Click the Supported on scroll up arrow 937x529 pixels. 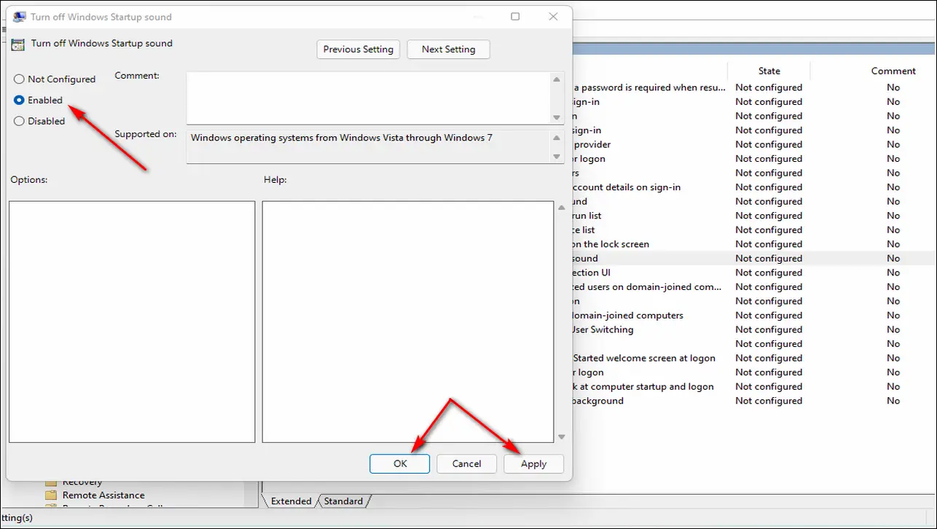(x=557, y=138)
